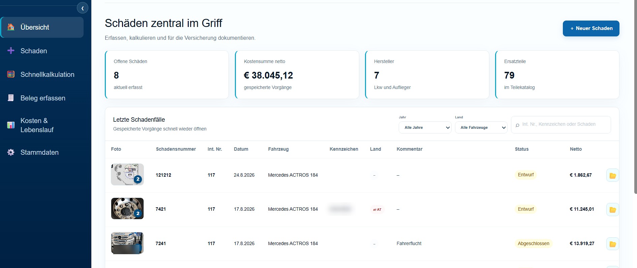Click the Schadensnummer column header
Screen dimensions: 637x268
pos(176,149)
